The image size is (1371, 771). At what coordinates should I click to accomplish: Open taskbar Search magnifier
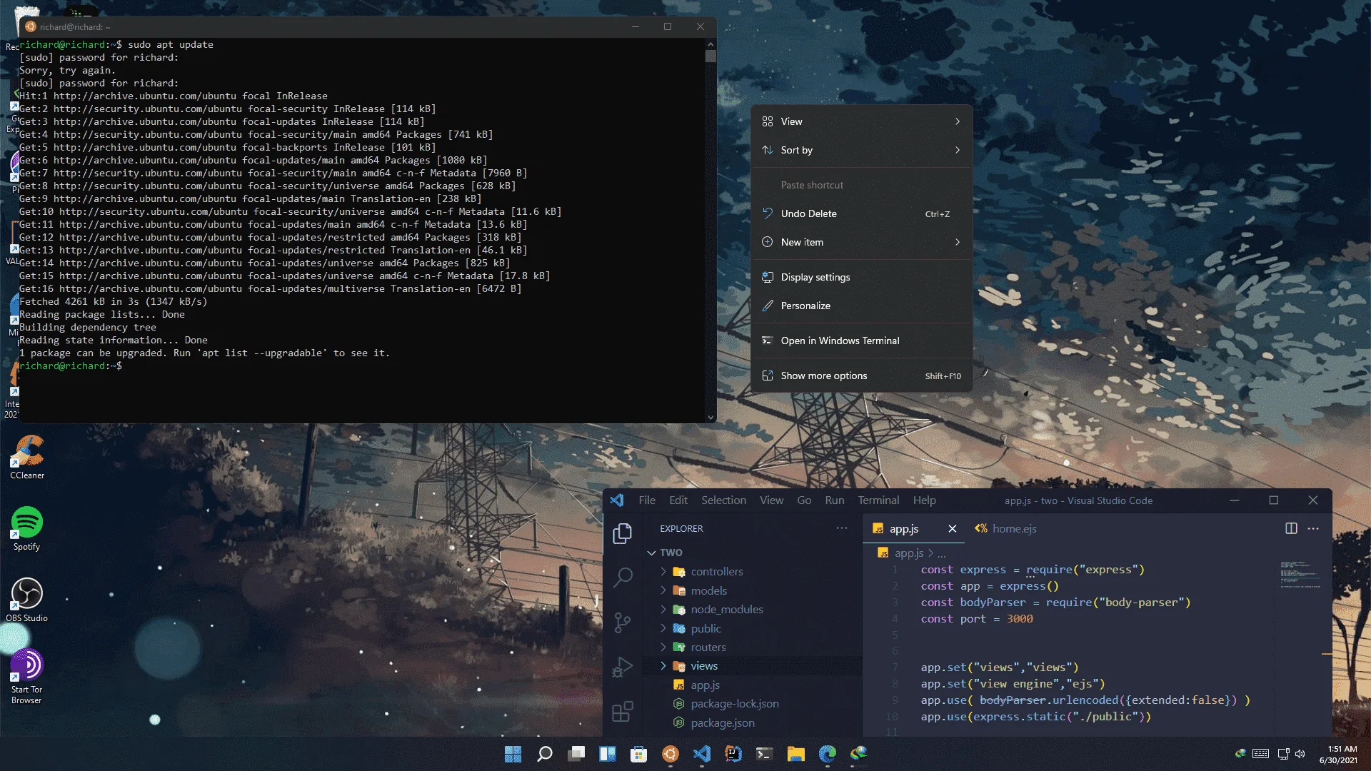[544, 754]
